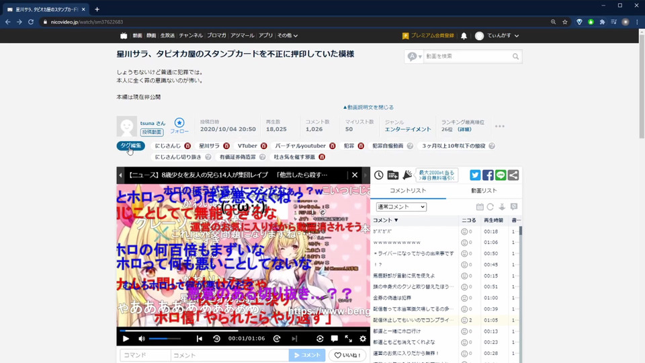645x363 pixels.
Task: Share the video on Twitter
Action: 475,175
